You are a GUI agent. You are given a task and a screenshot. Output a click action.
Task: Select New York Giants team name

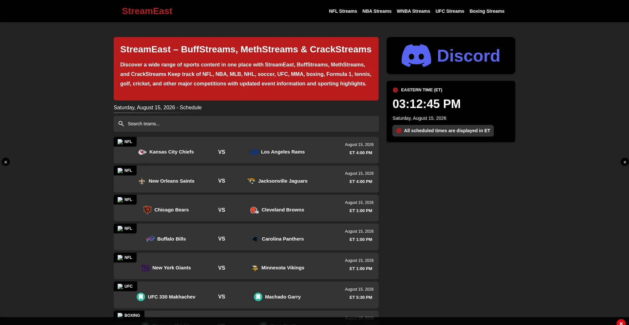[171, 268]
